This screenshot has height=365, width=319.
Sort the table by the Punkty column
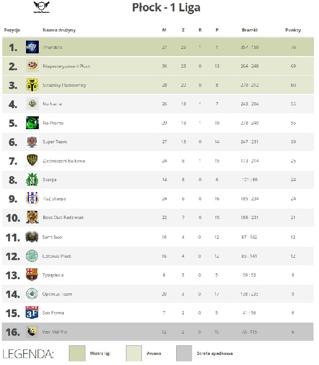293,30
